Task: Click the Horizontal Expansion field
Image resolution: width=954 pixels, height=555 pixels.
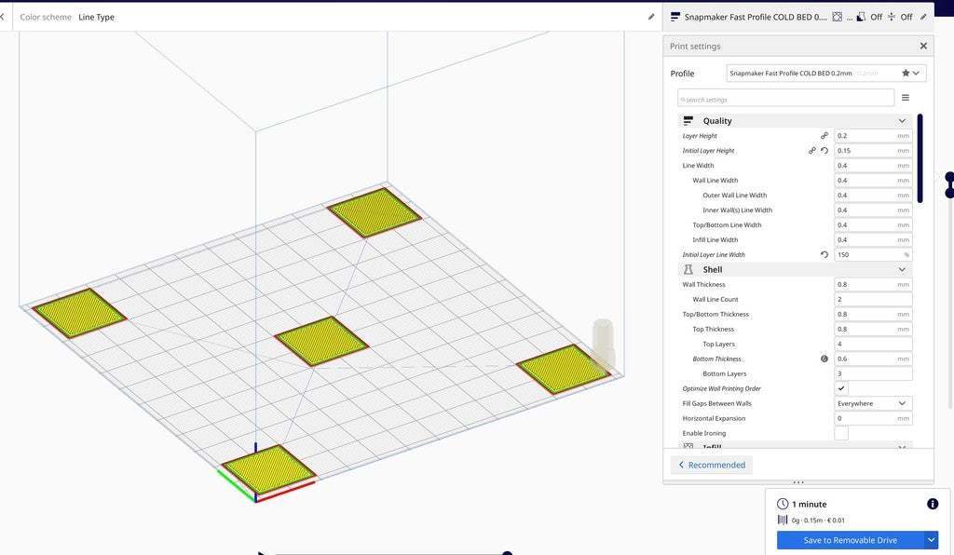Action: (873, 418)
